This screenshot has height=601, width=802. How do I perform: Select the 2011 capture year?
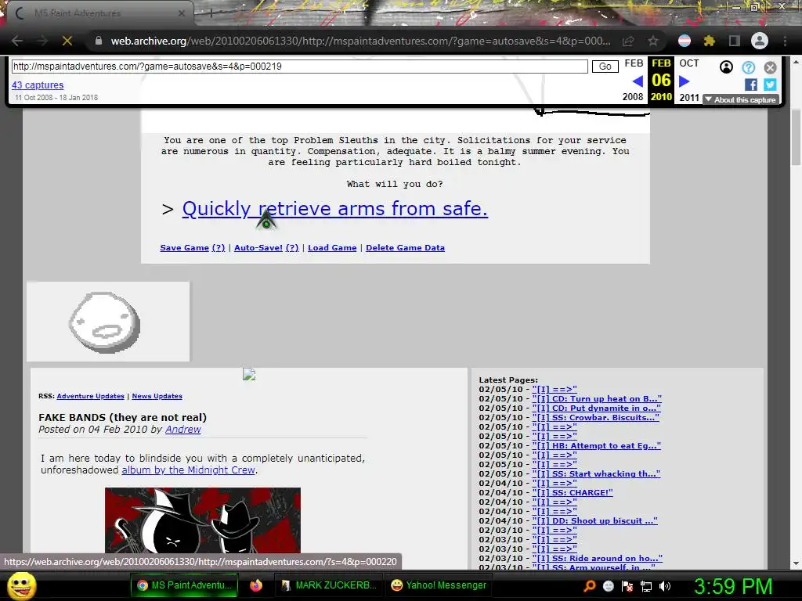689,97
